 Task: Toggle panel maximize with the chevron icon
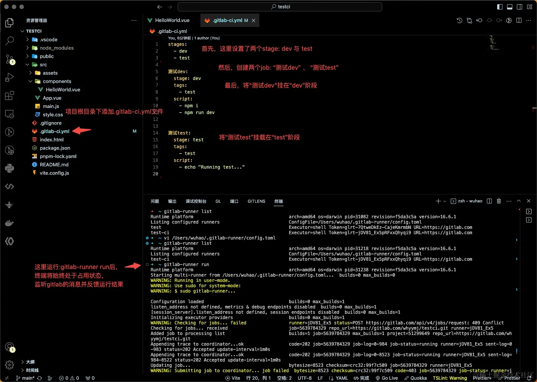point(518,201)
